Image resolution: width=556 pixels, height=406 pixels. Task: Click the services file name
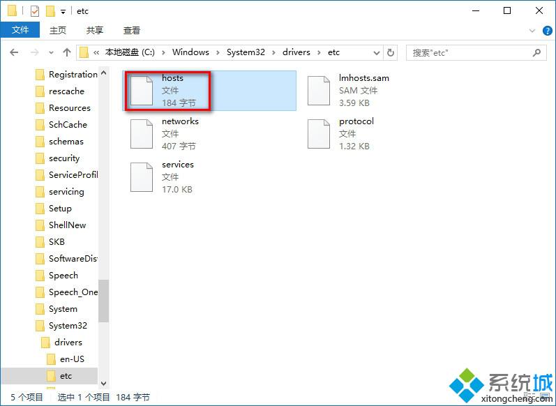[x=178, y=165]
